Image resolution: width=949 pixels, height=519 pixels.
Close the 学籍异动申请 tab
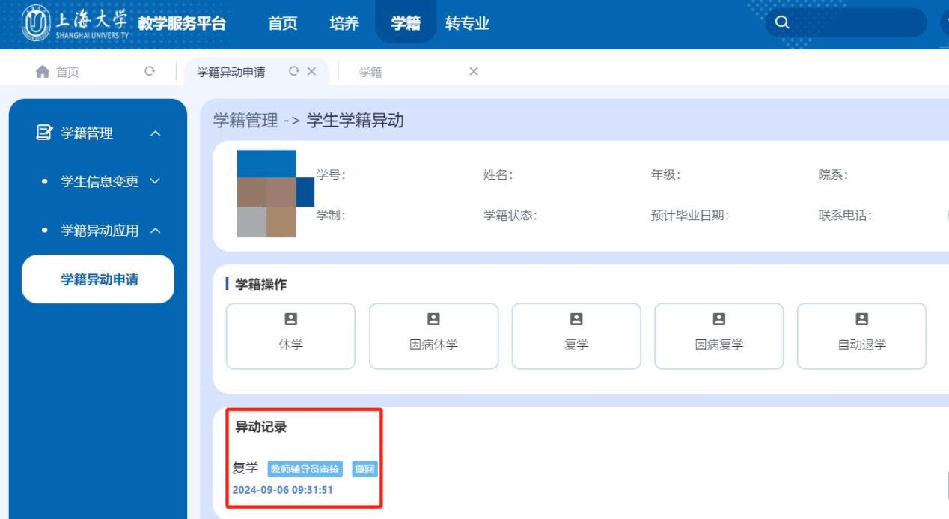coord(312,72)
